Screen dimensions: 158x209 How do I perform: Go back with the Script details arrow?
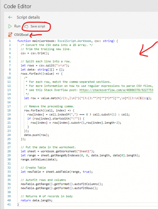(10, 17)
